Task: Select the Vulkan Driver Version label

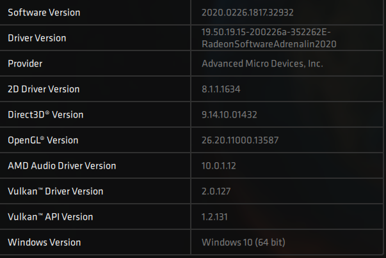Action: (56, 191)
